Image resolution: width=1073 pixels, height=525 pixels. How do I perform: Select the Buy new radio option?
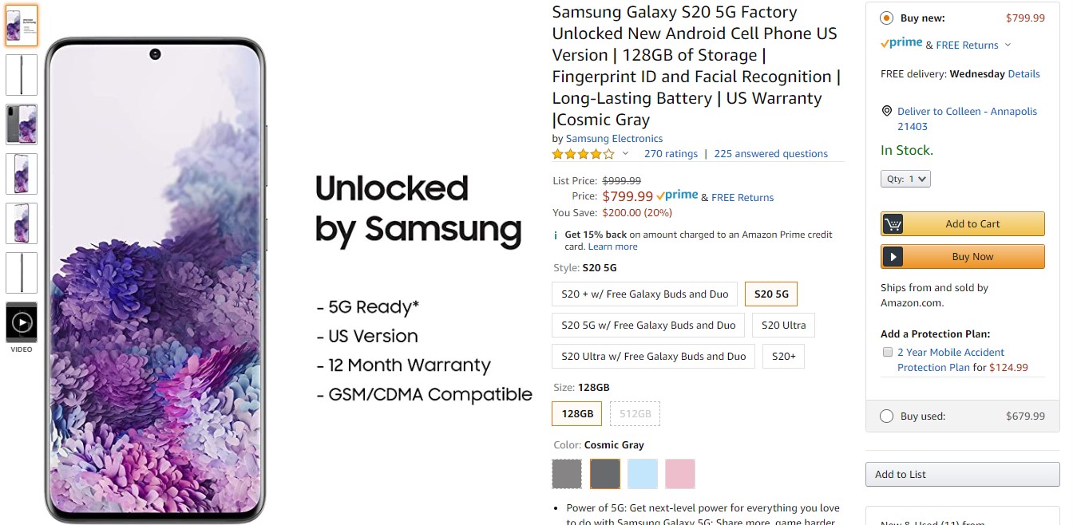coord(886,18)
